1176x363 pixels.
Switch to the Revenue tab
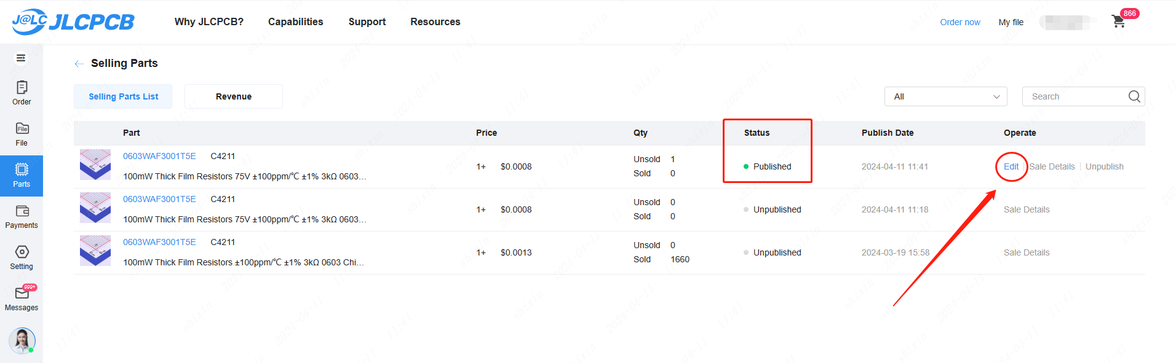click(x=234, y=96)
